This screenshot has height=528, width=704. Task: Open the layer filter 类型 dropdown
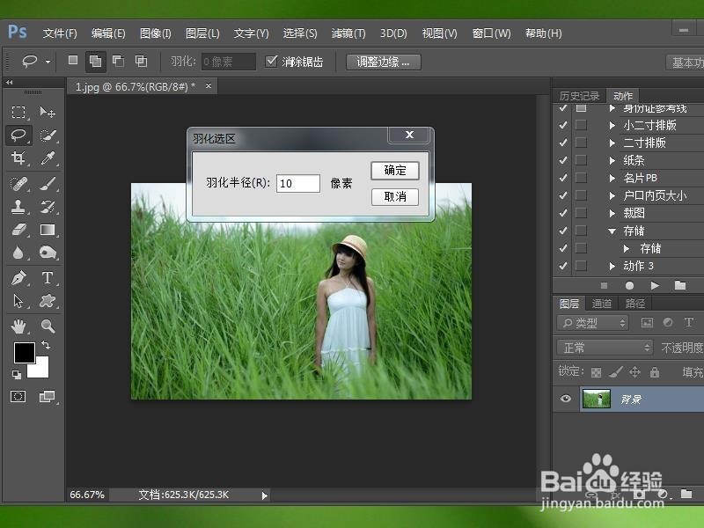click(x=592, y=322)
